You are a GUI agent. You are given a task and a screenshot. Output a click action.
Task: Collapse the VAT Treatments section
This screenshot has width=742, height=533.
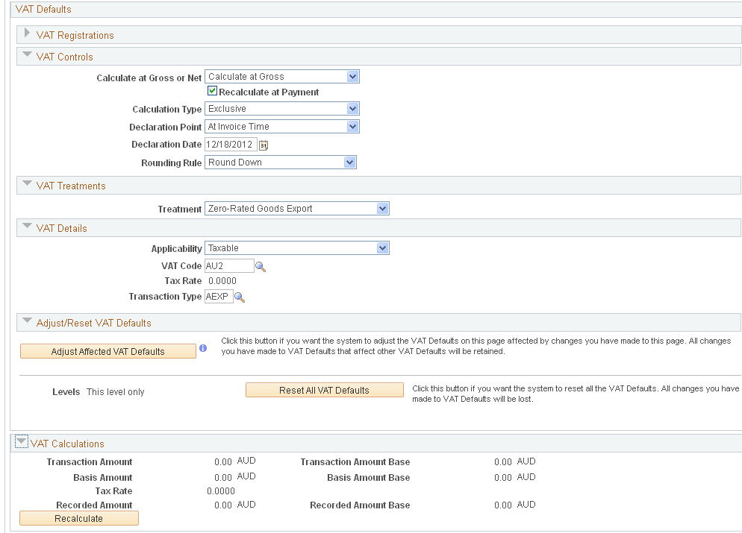click(27, 184)
